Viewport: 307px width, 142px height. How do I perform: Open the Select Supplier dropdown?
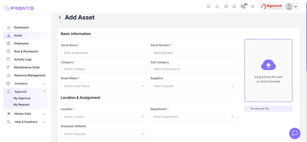(x=194, y=86)
